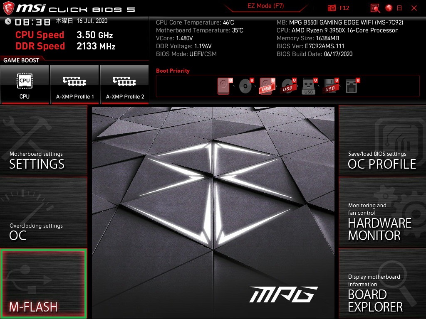The height and width of the screenshot is (319, 426).
Task: Click the clock icon beside the time
Action: pyautogui.click(x=8, y=21)
